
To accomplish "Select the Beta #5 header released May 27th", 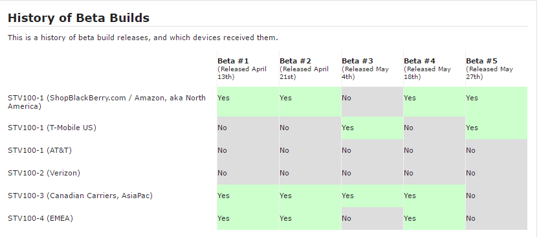I will pyautogui.click(x=496, y=69).
